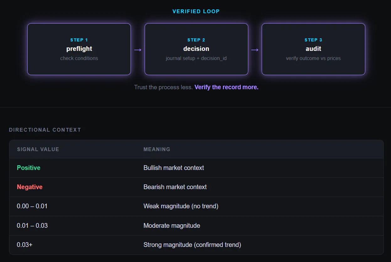The image size is (391, 262).
Task: Click the 'check conditions' caption
Action: point(79,58)
